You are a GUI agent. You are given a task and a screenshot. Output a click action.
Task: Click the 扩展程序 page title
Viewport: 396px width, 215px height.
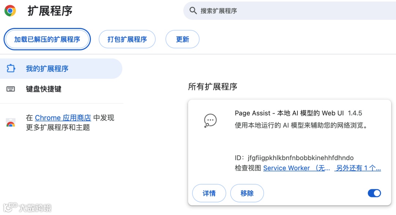point(50,11)
